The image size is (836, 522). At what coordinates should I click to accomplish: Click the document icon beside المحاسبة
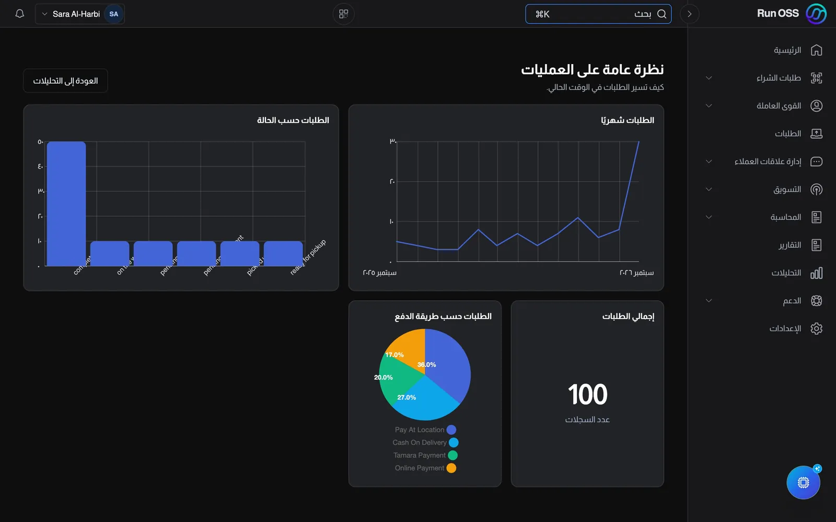tap(816, 217)
